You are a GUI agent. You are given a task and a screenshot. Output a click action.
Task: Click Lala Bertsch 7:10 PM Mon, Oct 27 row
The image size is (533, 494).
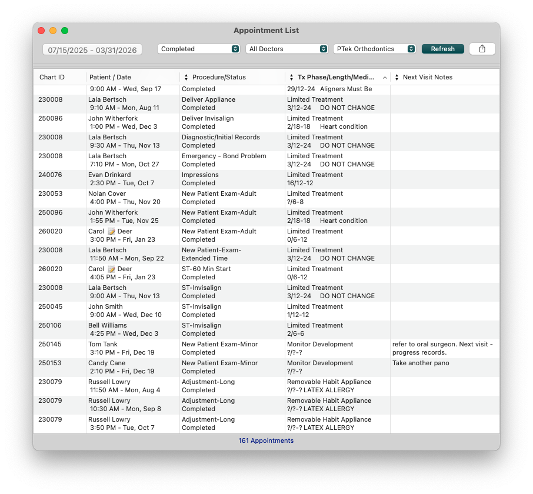(x=266, y=161)
